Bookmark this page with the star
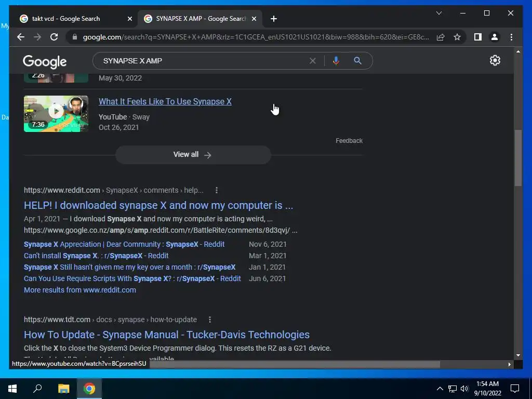Screen dimensions: 532x399 tap(457, 37)
